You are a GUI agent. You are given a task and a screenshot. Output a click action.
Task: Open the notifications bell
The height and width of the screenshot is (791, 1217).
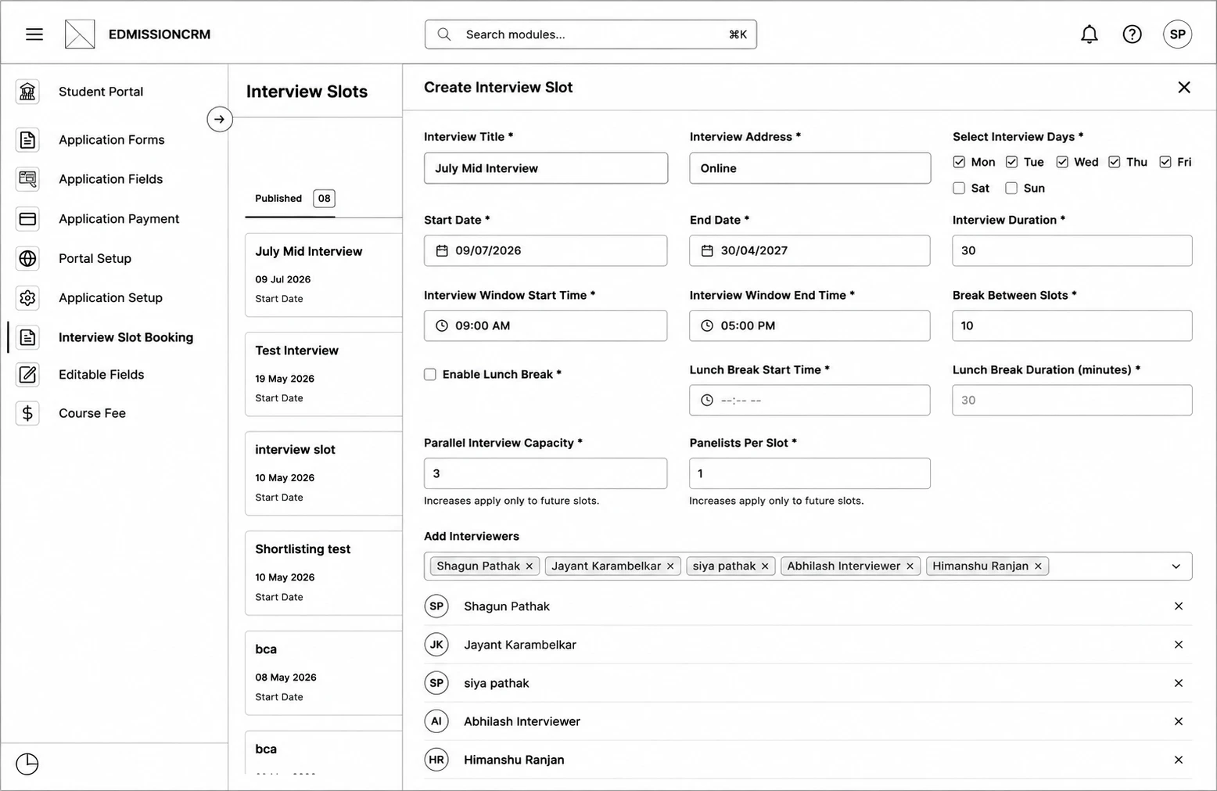[x=1089, y=34]
